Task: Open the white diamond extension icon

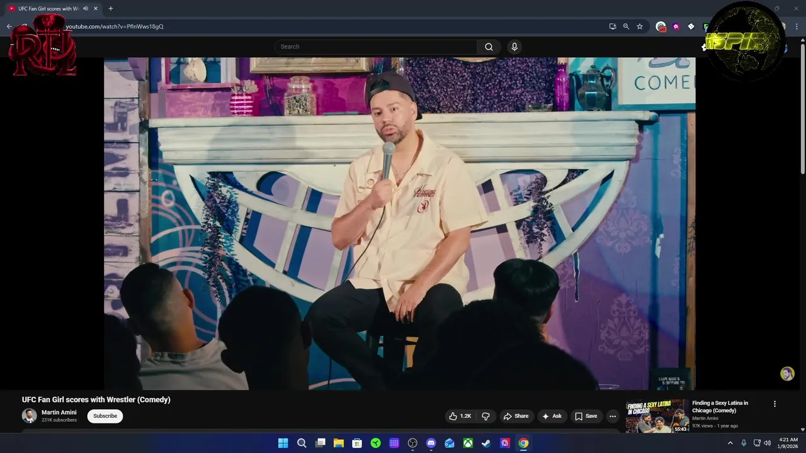Action: [x=691, y=26]
